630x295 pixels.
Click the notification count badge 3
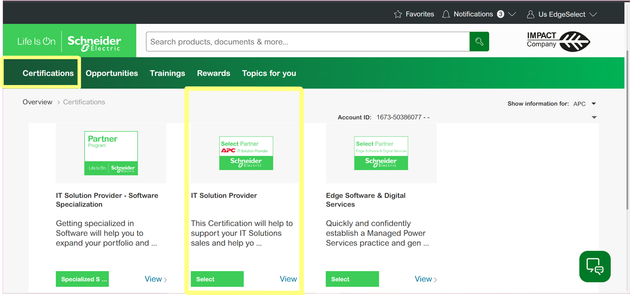500,14
